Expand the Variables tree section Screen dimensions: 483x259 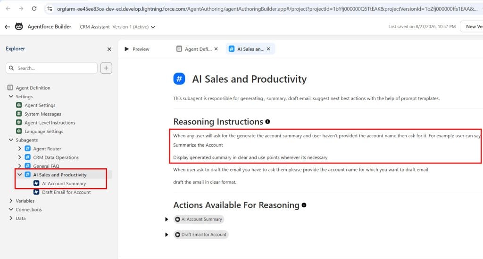[11, 201]
